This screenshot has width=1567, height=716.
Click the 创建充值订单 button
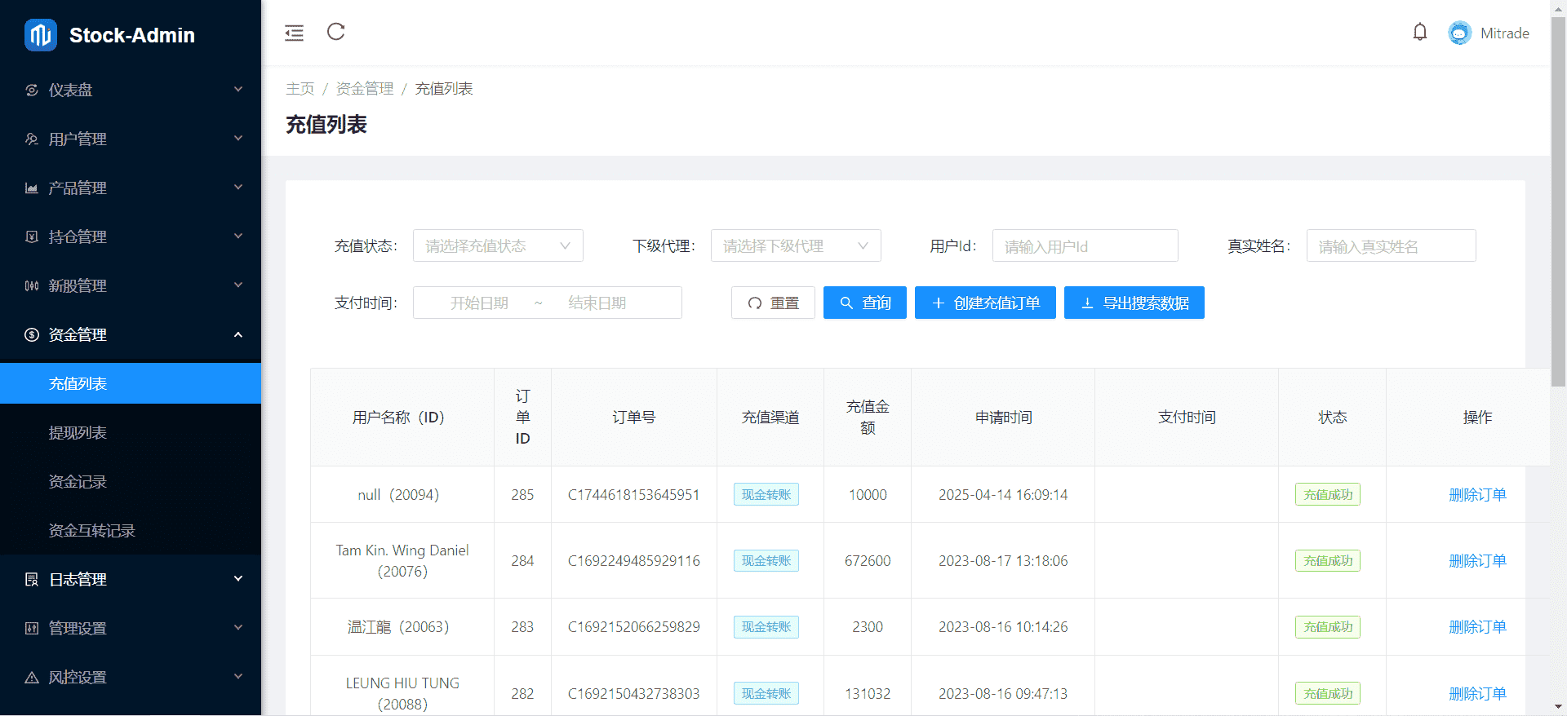(985, 303)
